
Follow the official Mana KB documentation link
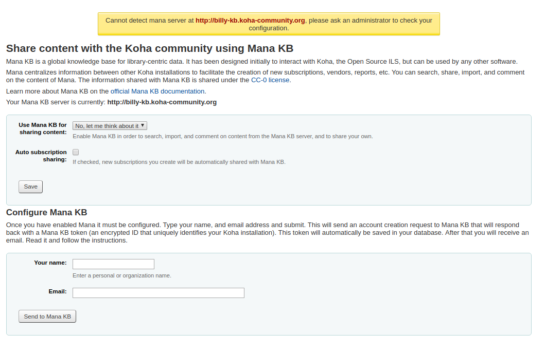(157, 91)
